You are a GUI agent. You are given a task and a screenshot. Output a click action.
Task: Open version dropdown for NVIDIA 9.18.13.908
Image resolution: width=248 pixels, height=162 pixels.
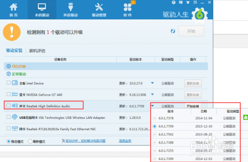click(152, 94)
